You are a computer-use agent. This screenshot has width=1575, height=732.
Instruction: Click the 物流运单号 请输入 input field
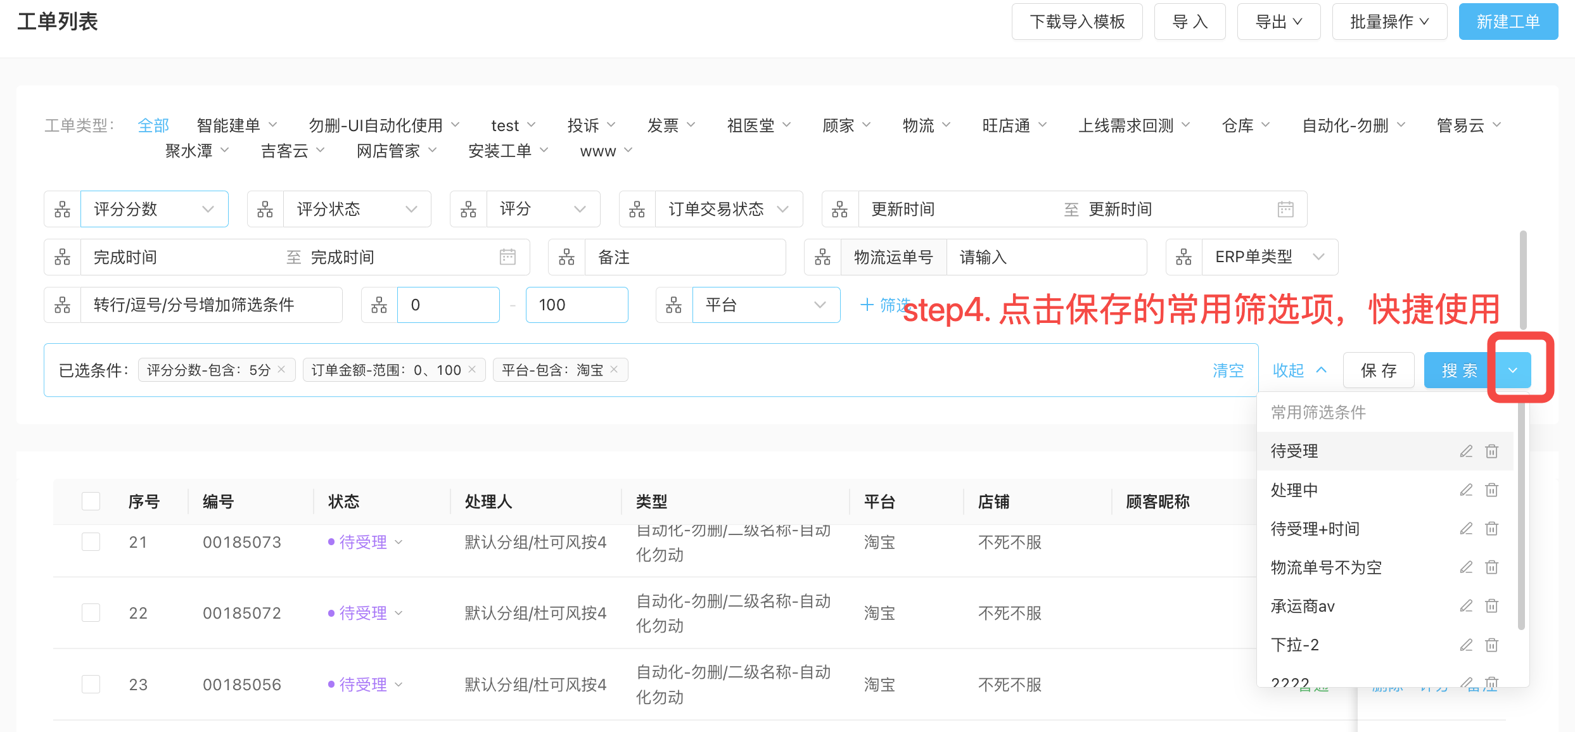click(1047, 257)
